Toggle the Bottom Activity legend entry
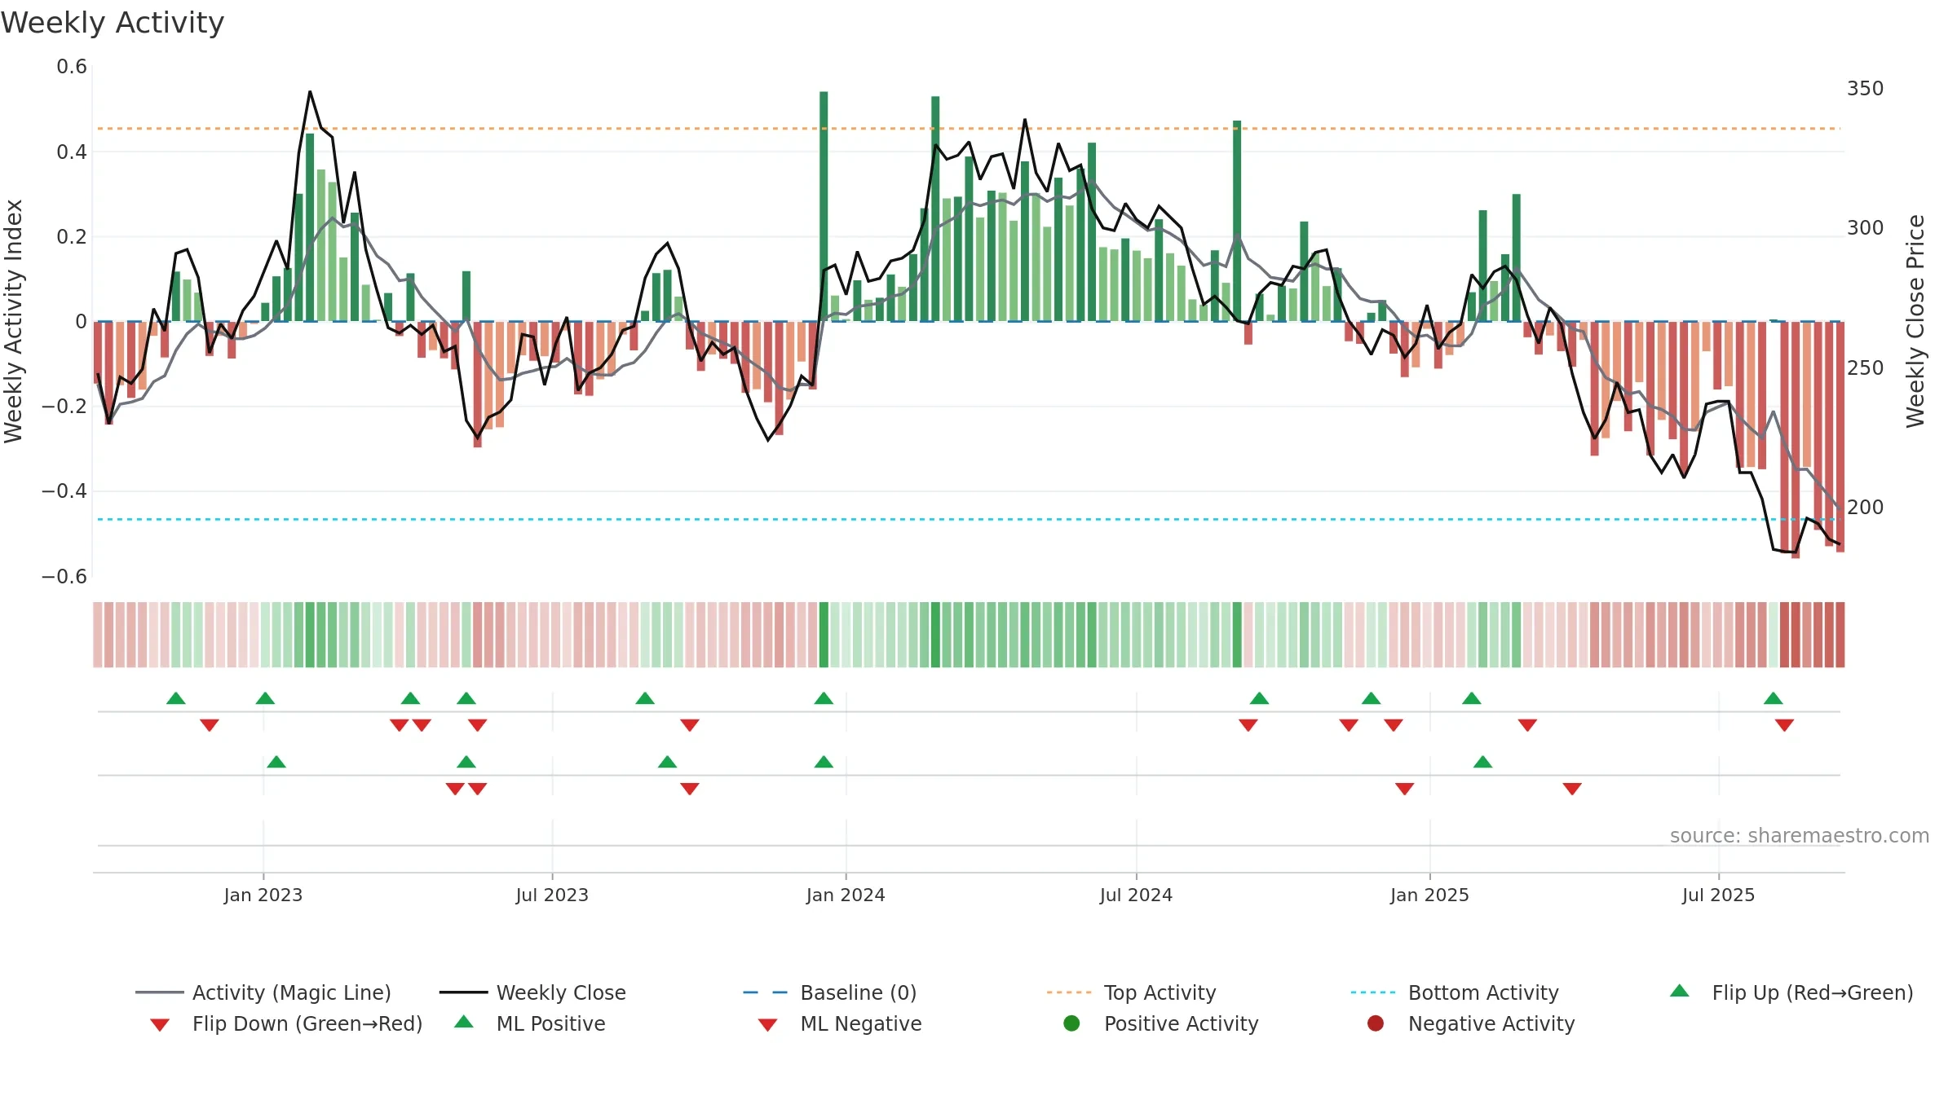Screen dimensions: 1957x1100 pyautogui.click(x=1454, y=992)
